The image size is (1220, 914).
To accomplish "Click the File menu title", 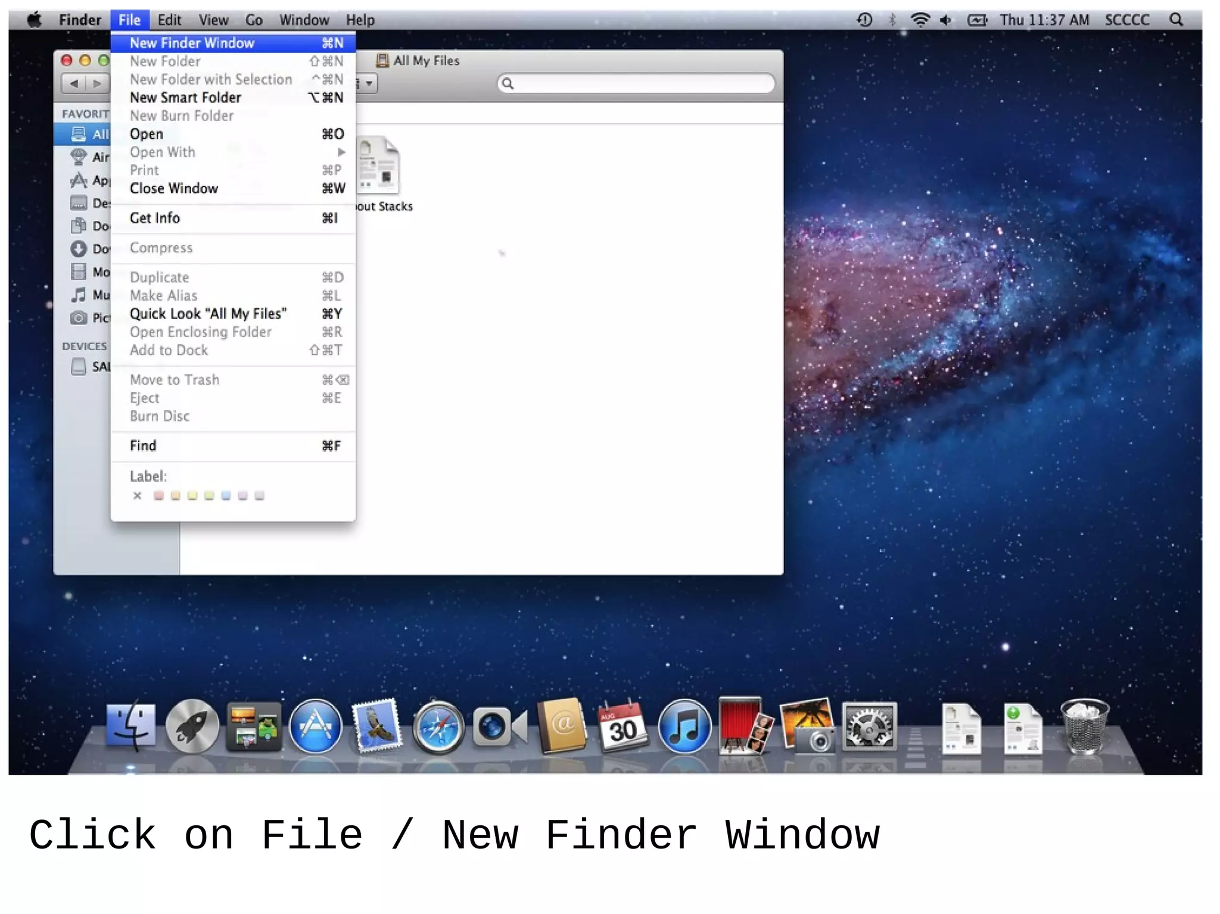I will 129,20.
